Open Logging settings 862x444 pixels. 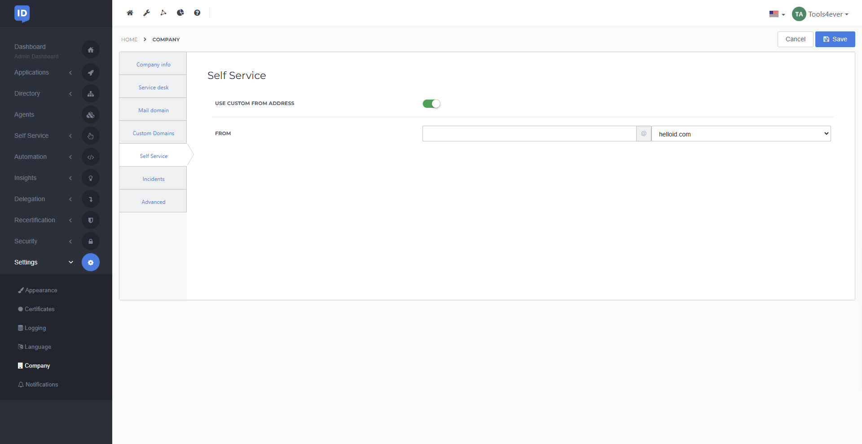[32, 328]
